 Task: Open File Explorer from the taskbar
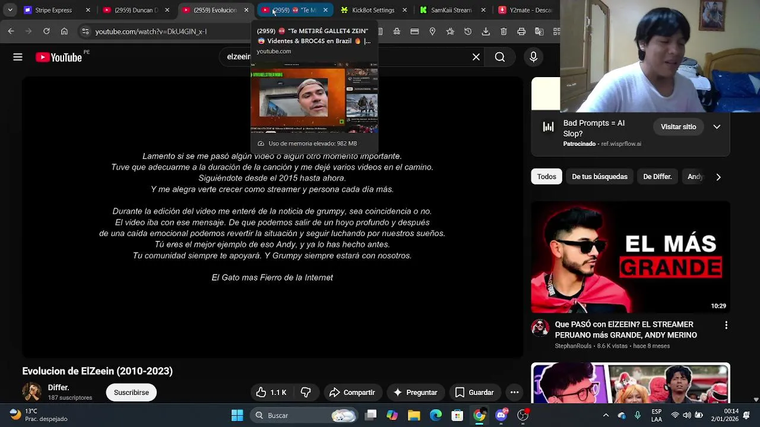pyautogui.click(x=414, y=415)
